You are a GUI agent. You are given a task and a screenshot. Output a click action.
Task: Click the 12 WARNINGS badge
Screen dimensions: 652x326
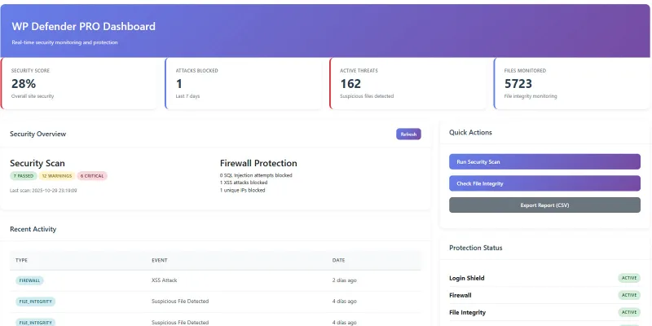[57, 176]
